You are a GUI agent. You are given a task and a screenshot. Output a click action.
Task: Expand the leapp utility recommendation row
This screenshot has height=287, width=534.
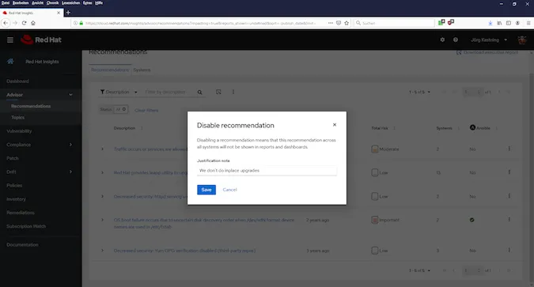click(x=102, y=172)
